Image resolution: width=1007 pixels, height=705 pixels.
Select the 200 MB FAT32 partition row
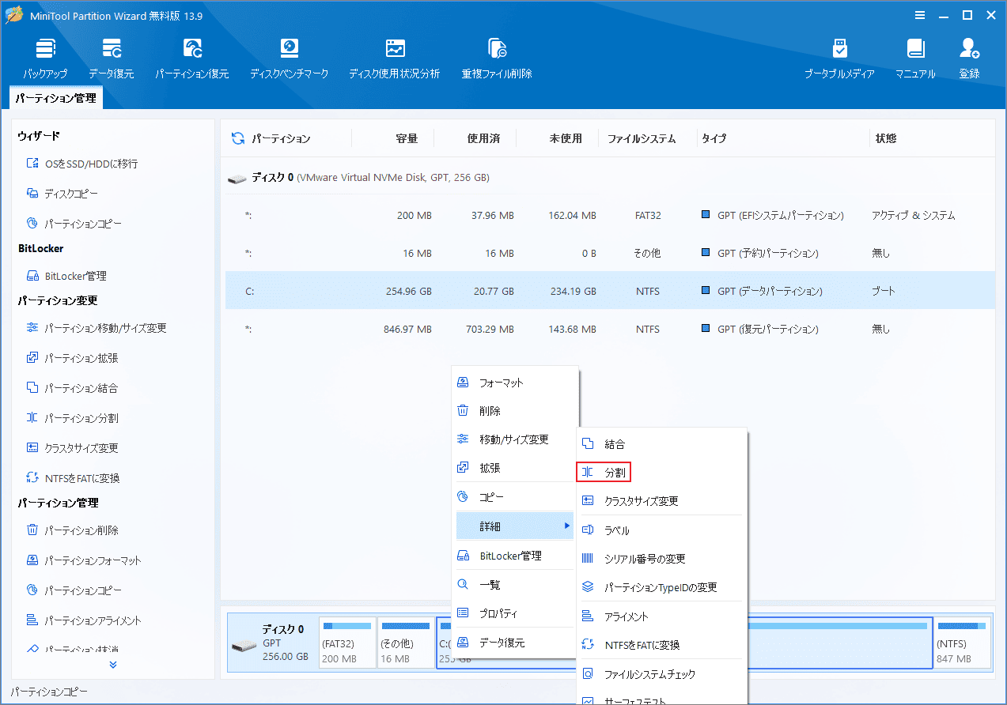pos(610,215)
